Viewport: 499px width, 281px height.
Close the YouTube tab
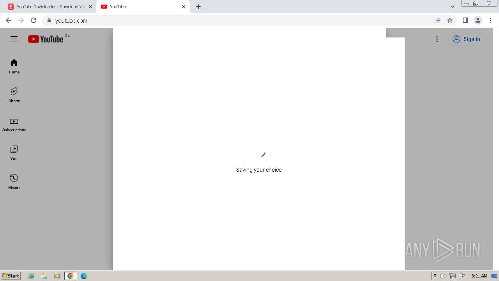pos(184,7)
